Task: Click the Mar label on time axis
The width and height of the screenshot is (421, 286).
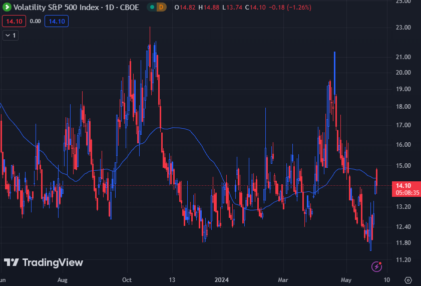Action: tap(283, 280)
